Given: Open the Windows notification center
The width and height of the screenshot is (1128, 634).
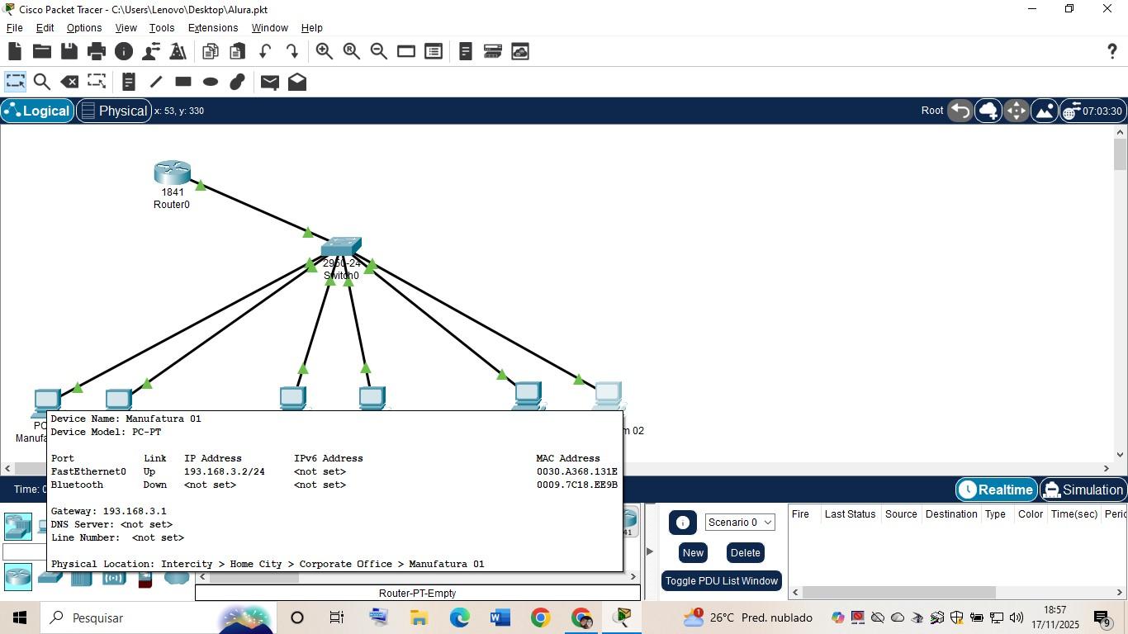Looking at the screenshot, I should point(1102,617).
